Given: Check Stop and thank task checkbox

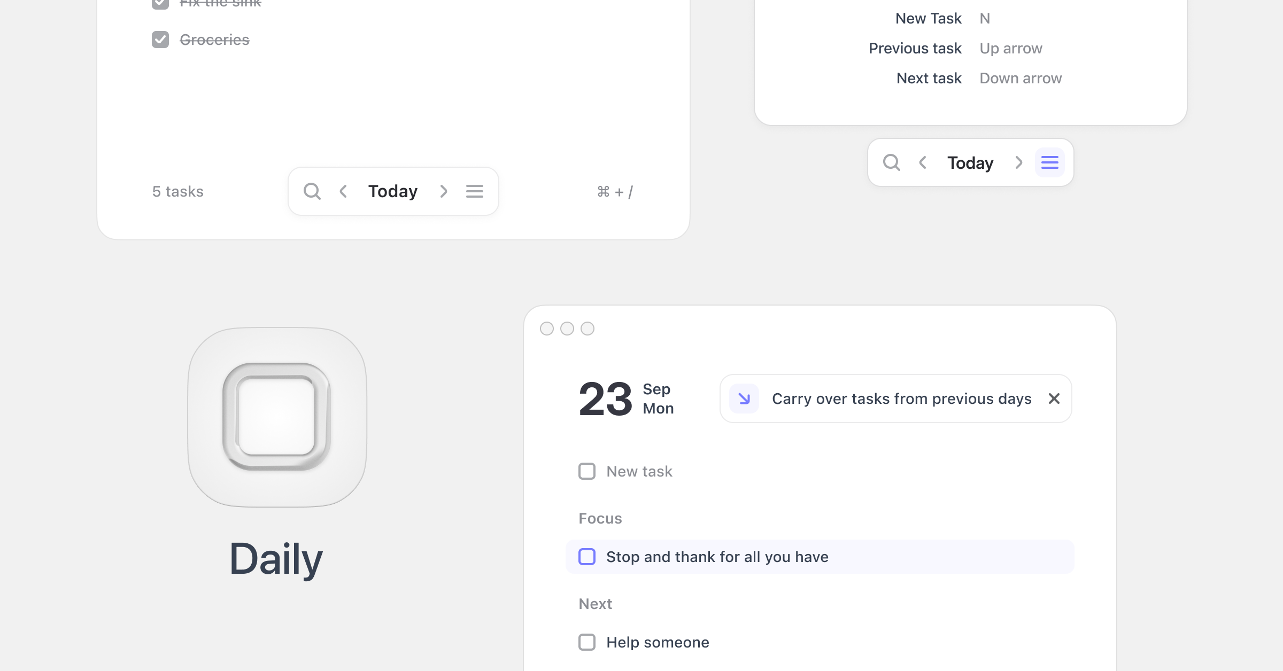Looking at the screenshot, I should [x=587, y=557].
